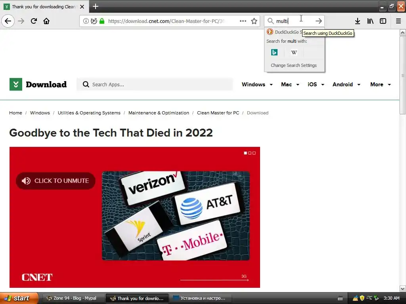Open the Library bookshelf icon

click(370, 21)
